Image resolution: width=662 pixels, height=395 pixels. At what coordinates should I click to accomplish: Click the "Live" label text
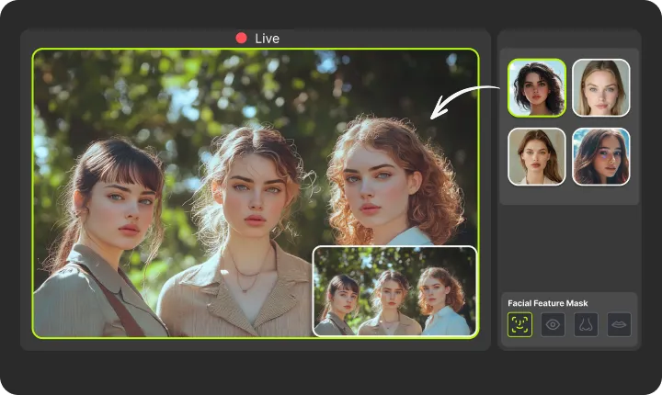point(267,39)
